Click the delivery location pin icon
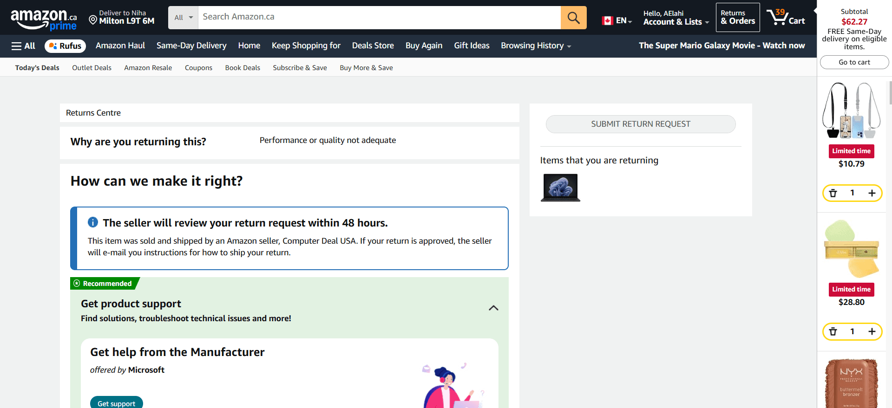This screenshot has height=408, width=892. [93, 20]
